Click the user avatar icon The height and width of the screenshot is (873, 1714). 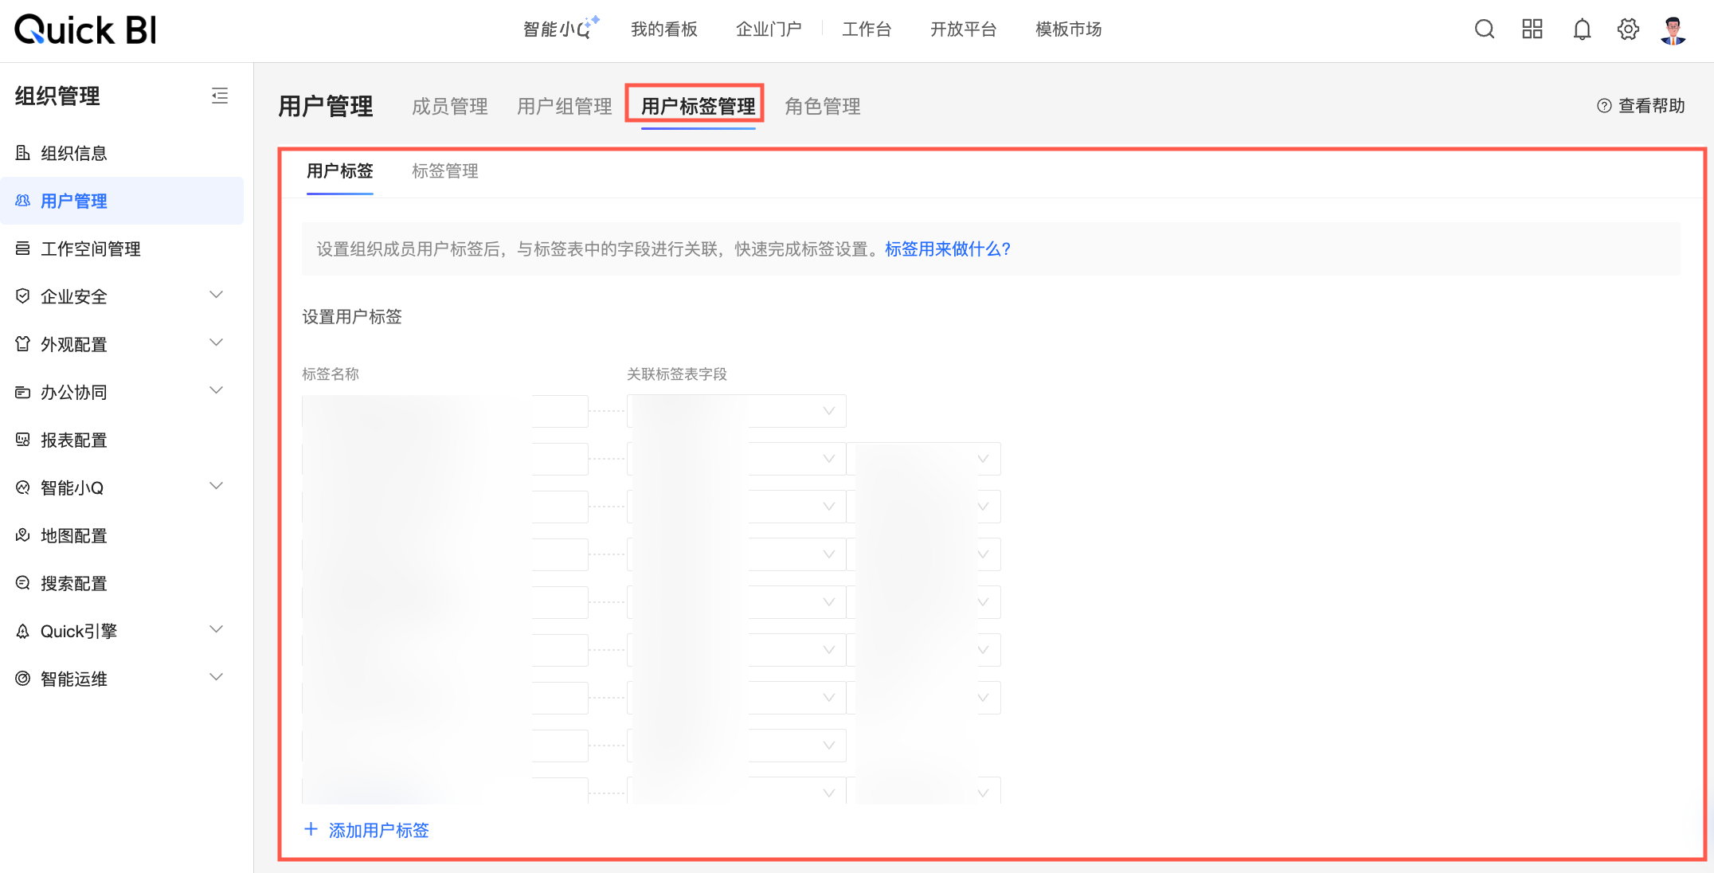[x=1673, y=30]
